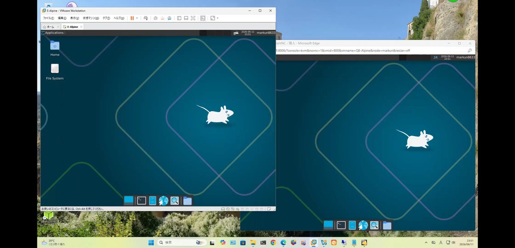Launch File Manager from E-Alpine dock
Screen dimensions: 515x248
(x=152, y=200)
